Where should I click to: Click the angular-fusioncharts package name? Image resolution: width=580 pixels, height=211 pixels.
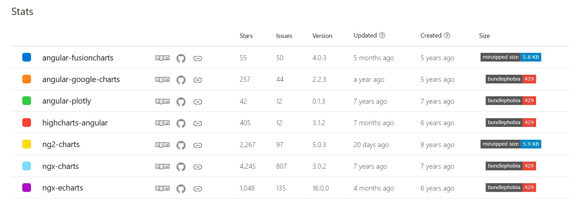tap(78, 58)
